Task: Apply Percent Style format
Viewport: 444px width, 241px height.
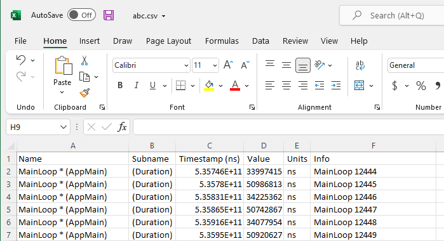Action: (x=420, y=86)
